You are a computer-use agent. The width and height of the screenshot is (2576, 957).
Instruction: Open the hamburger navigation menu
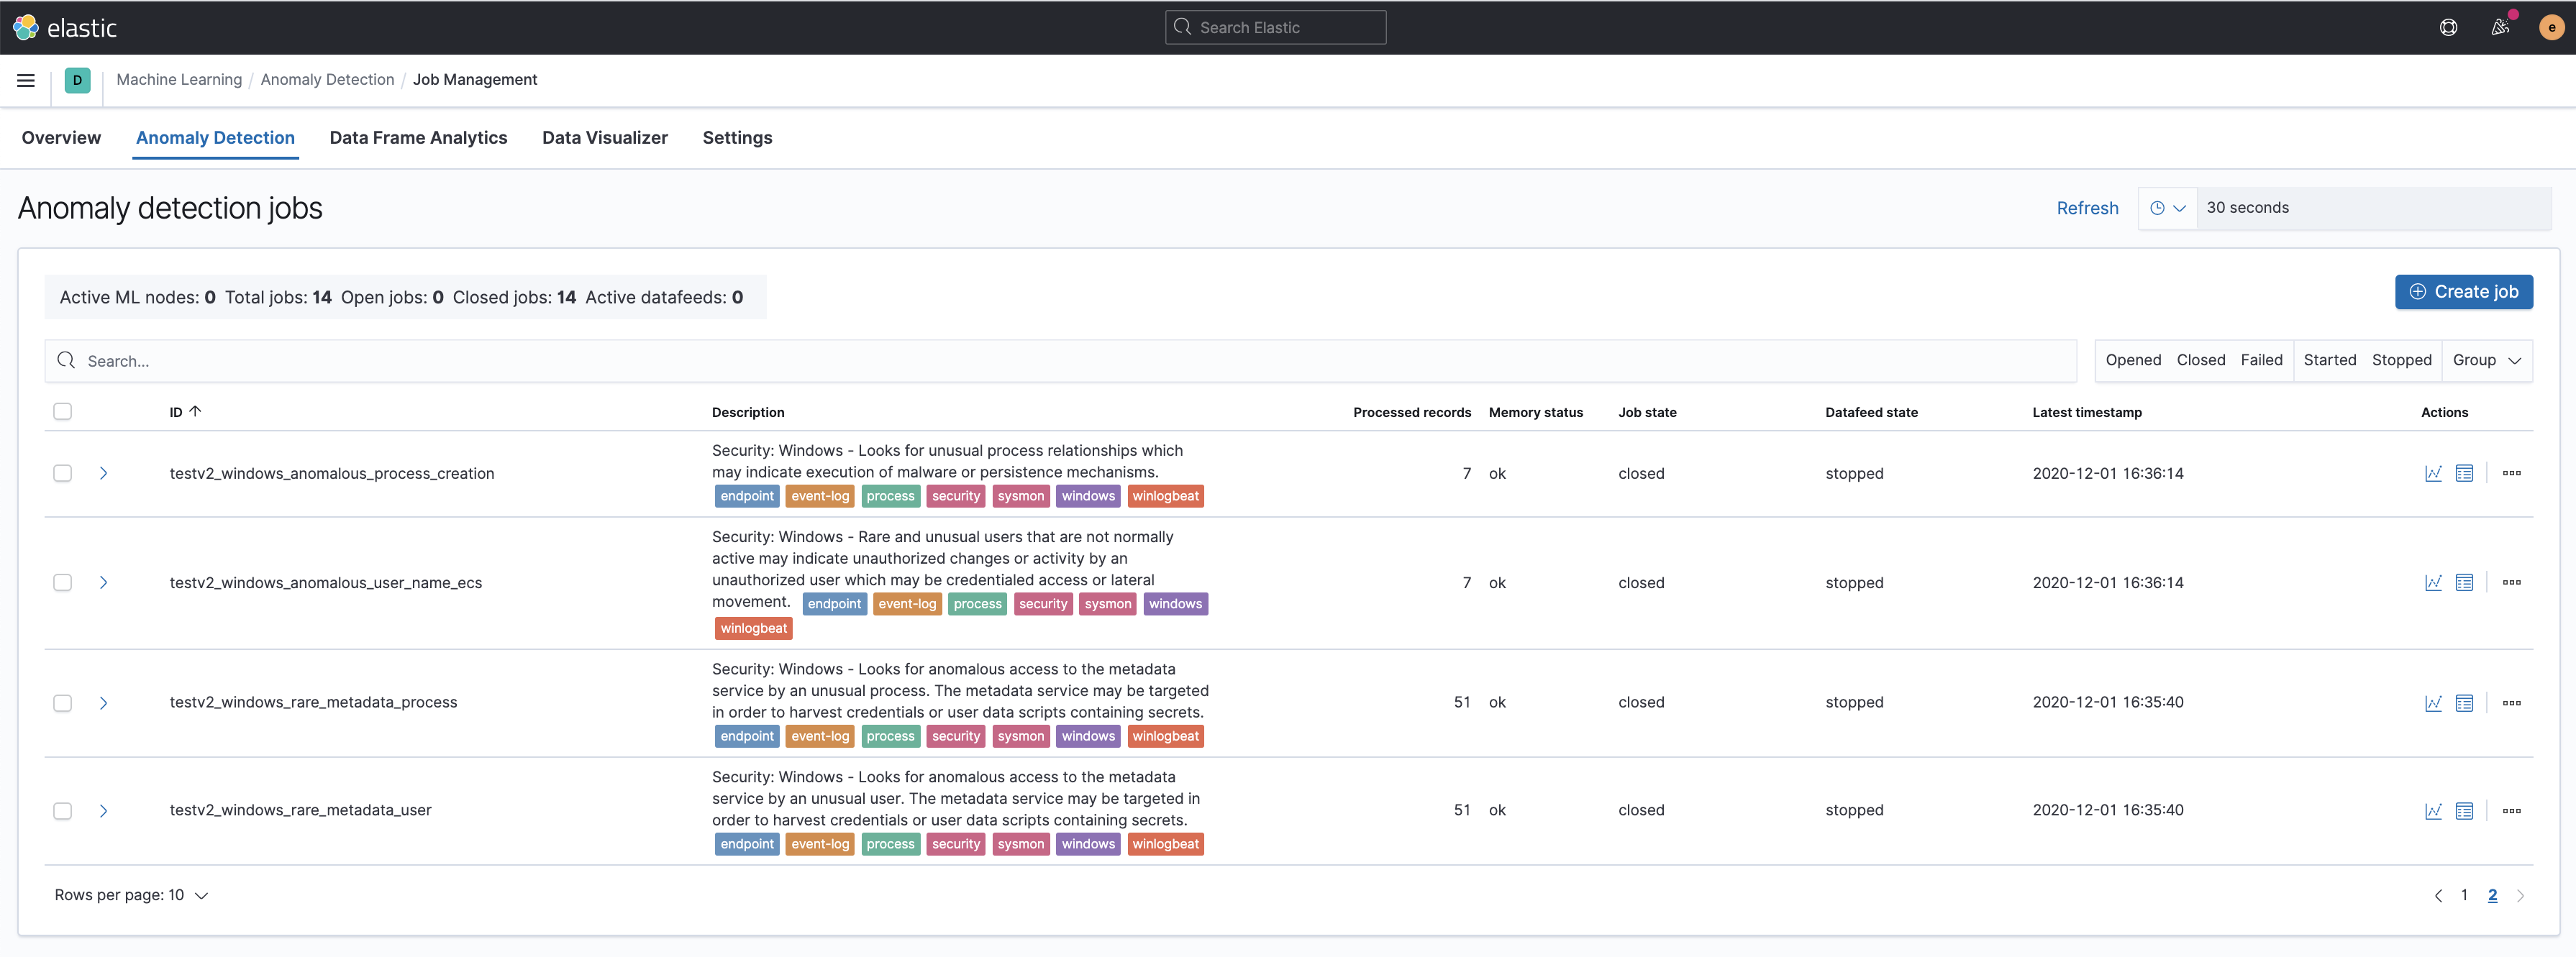pyautogui.click(x=26, y=80)
